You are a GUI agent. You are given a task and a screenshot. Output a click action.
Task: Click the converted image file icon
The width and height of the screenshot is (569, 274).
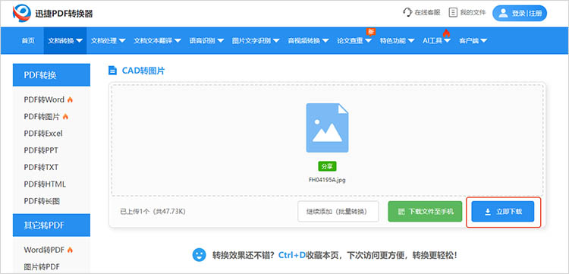pyautogui.click(x=327, y=128)
